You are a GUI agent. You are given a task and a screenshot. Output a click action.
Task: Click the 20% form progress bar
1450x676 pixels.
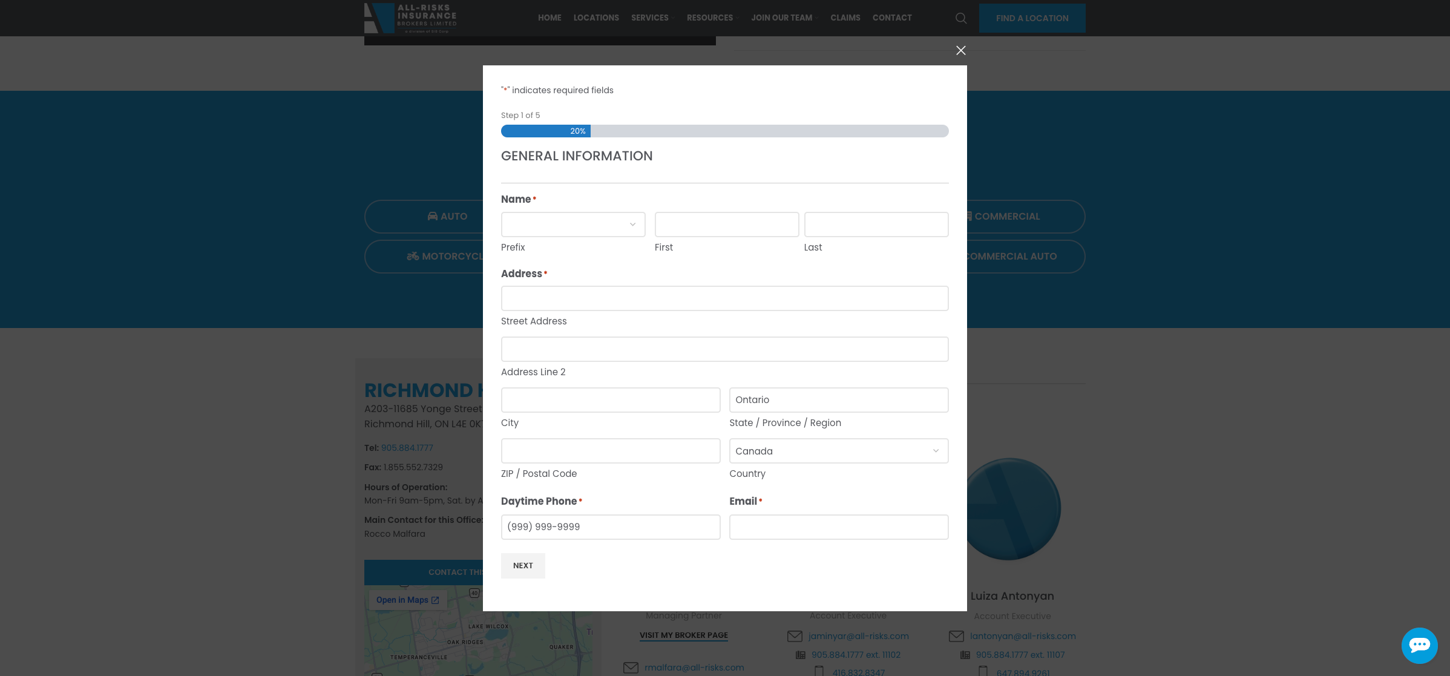click(x=725, y=131)
